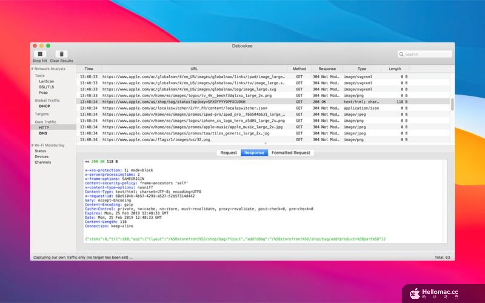Click the Cache-Control header line
This screenshot has width=485, height=303.
pos(199,209)
